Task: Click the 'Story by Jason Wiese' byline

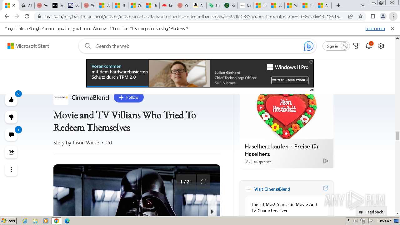Action: click(76, 142)
